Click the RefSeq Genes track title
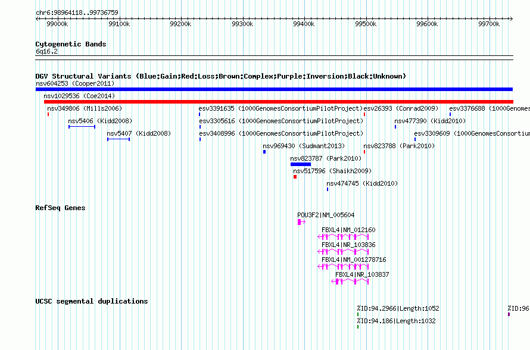Screen dimensions: 530x350 tap(60, 208)
